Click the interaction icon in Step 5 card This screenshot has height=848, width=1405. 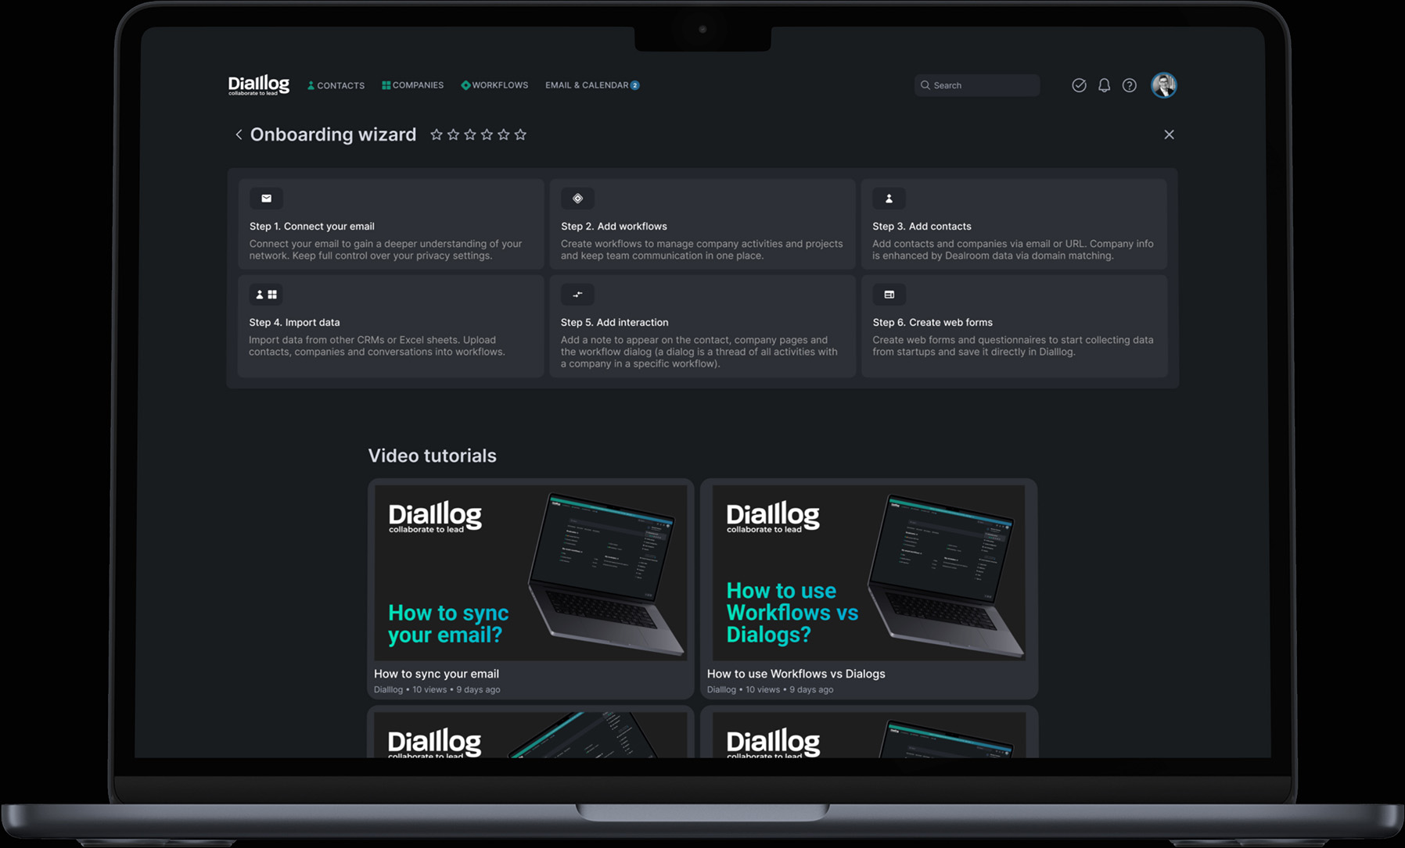(577, 295)
